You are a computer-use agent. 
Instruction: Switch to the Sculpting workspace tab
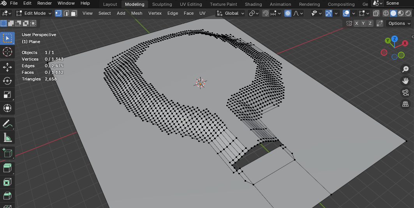[162, 5]
